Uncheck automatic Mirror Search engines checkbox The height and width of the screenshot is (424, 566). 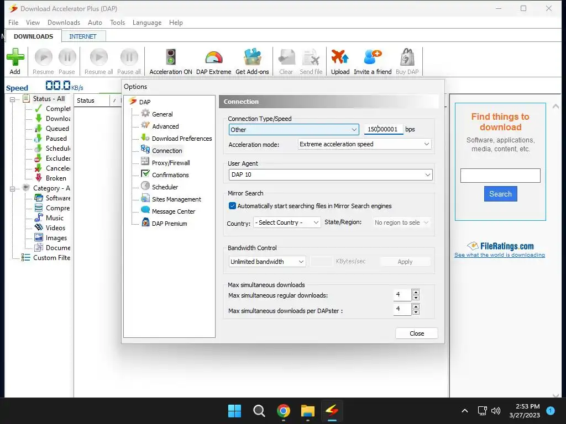(x=233, y=206)
